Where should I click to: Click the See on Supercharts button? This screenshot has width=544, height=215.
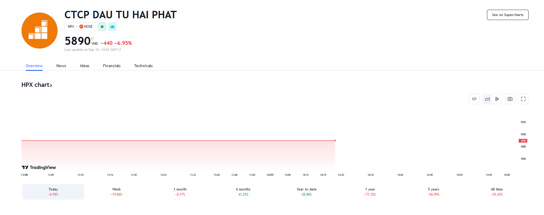[x=508, y=15]
